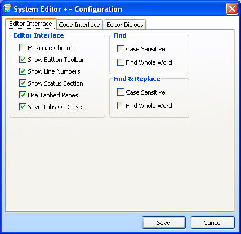Enable Case Sensitive under Find & Replace
The width and height of the screenshot is (241, 234).
pos(120,92)
